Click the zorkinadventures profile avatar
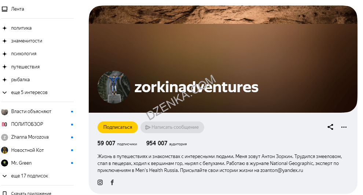 tap(114, 87)
